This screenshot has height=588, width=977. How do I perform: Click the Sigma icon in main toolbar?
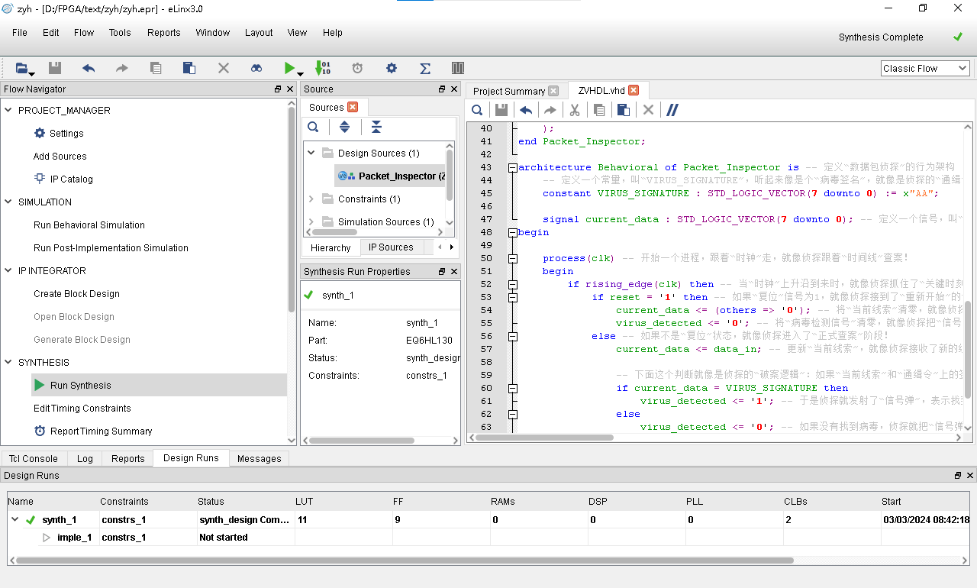pos(425,68)
